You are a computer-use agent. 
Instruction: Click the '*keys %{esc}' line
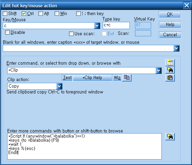[22, 149]
